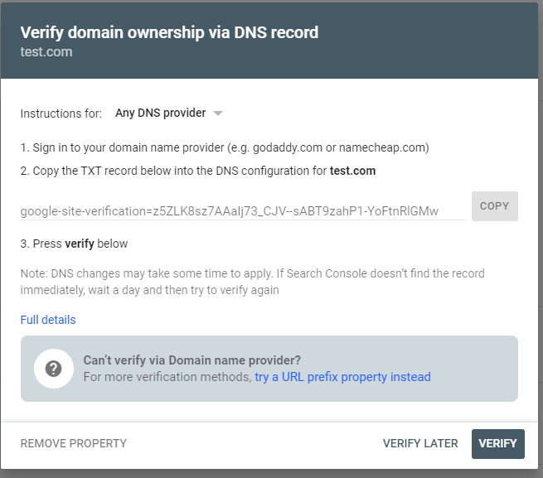Open the Full details link
Image resolution: width=543 pixels, height=478 pixels.
48,320
